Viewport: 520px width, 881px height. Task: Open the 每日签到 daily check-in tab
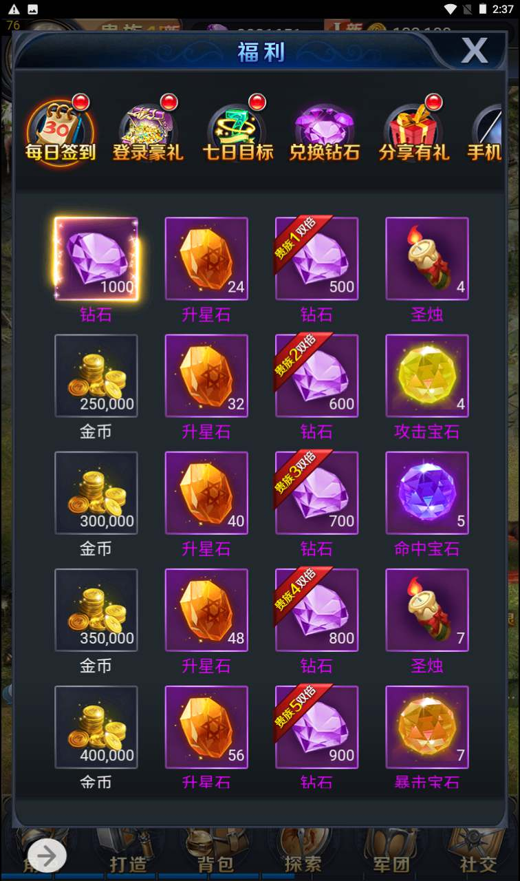61,131
